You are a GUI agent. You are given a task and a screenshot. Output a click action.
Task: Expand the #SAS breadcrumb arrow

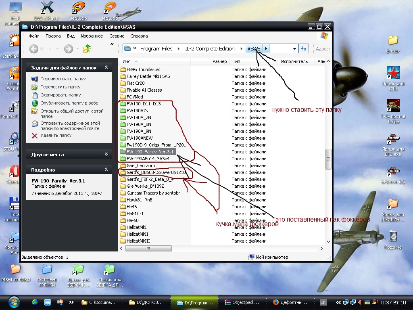point(266,49)
